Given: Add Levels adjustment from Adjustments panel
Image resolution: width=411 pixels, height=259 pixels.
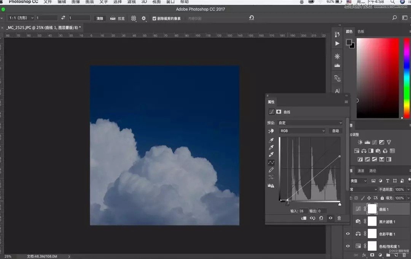Looking at the screenshot, I should pyautogui.click(x=367, y=142).
